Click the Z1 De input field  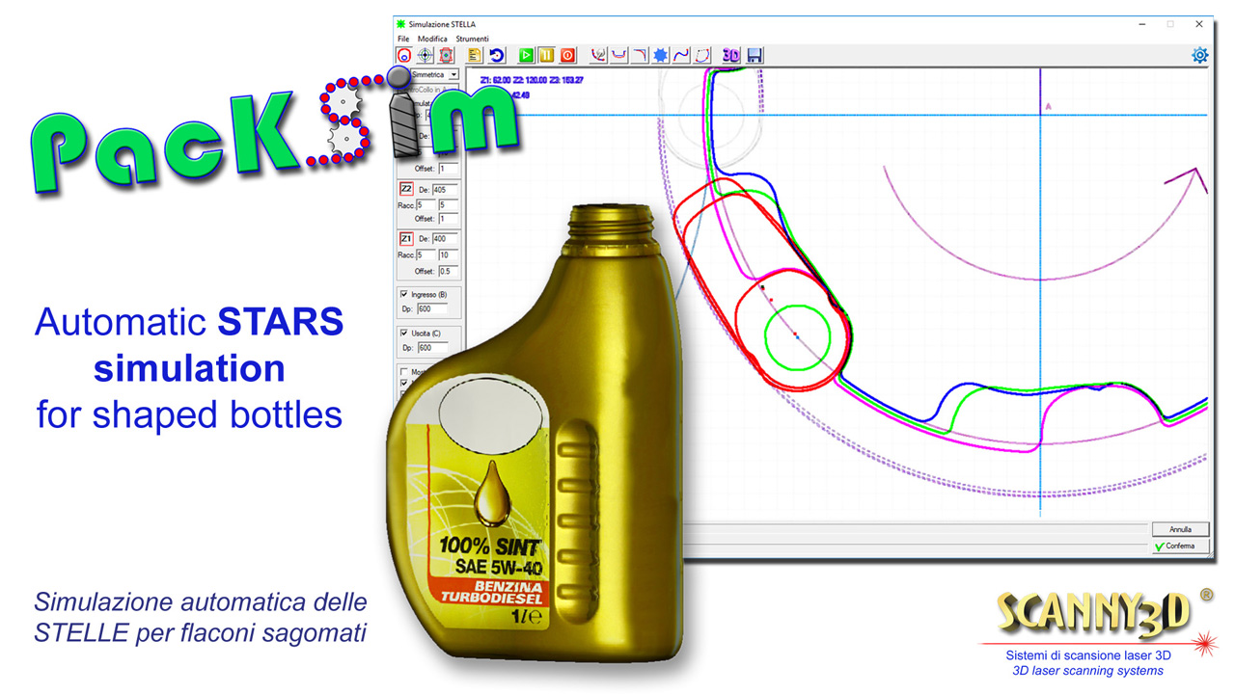(x=445, y=238)
